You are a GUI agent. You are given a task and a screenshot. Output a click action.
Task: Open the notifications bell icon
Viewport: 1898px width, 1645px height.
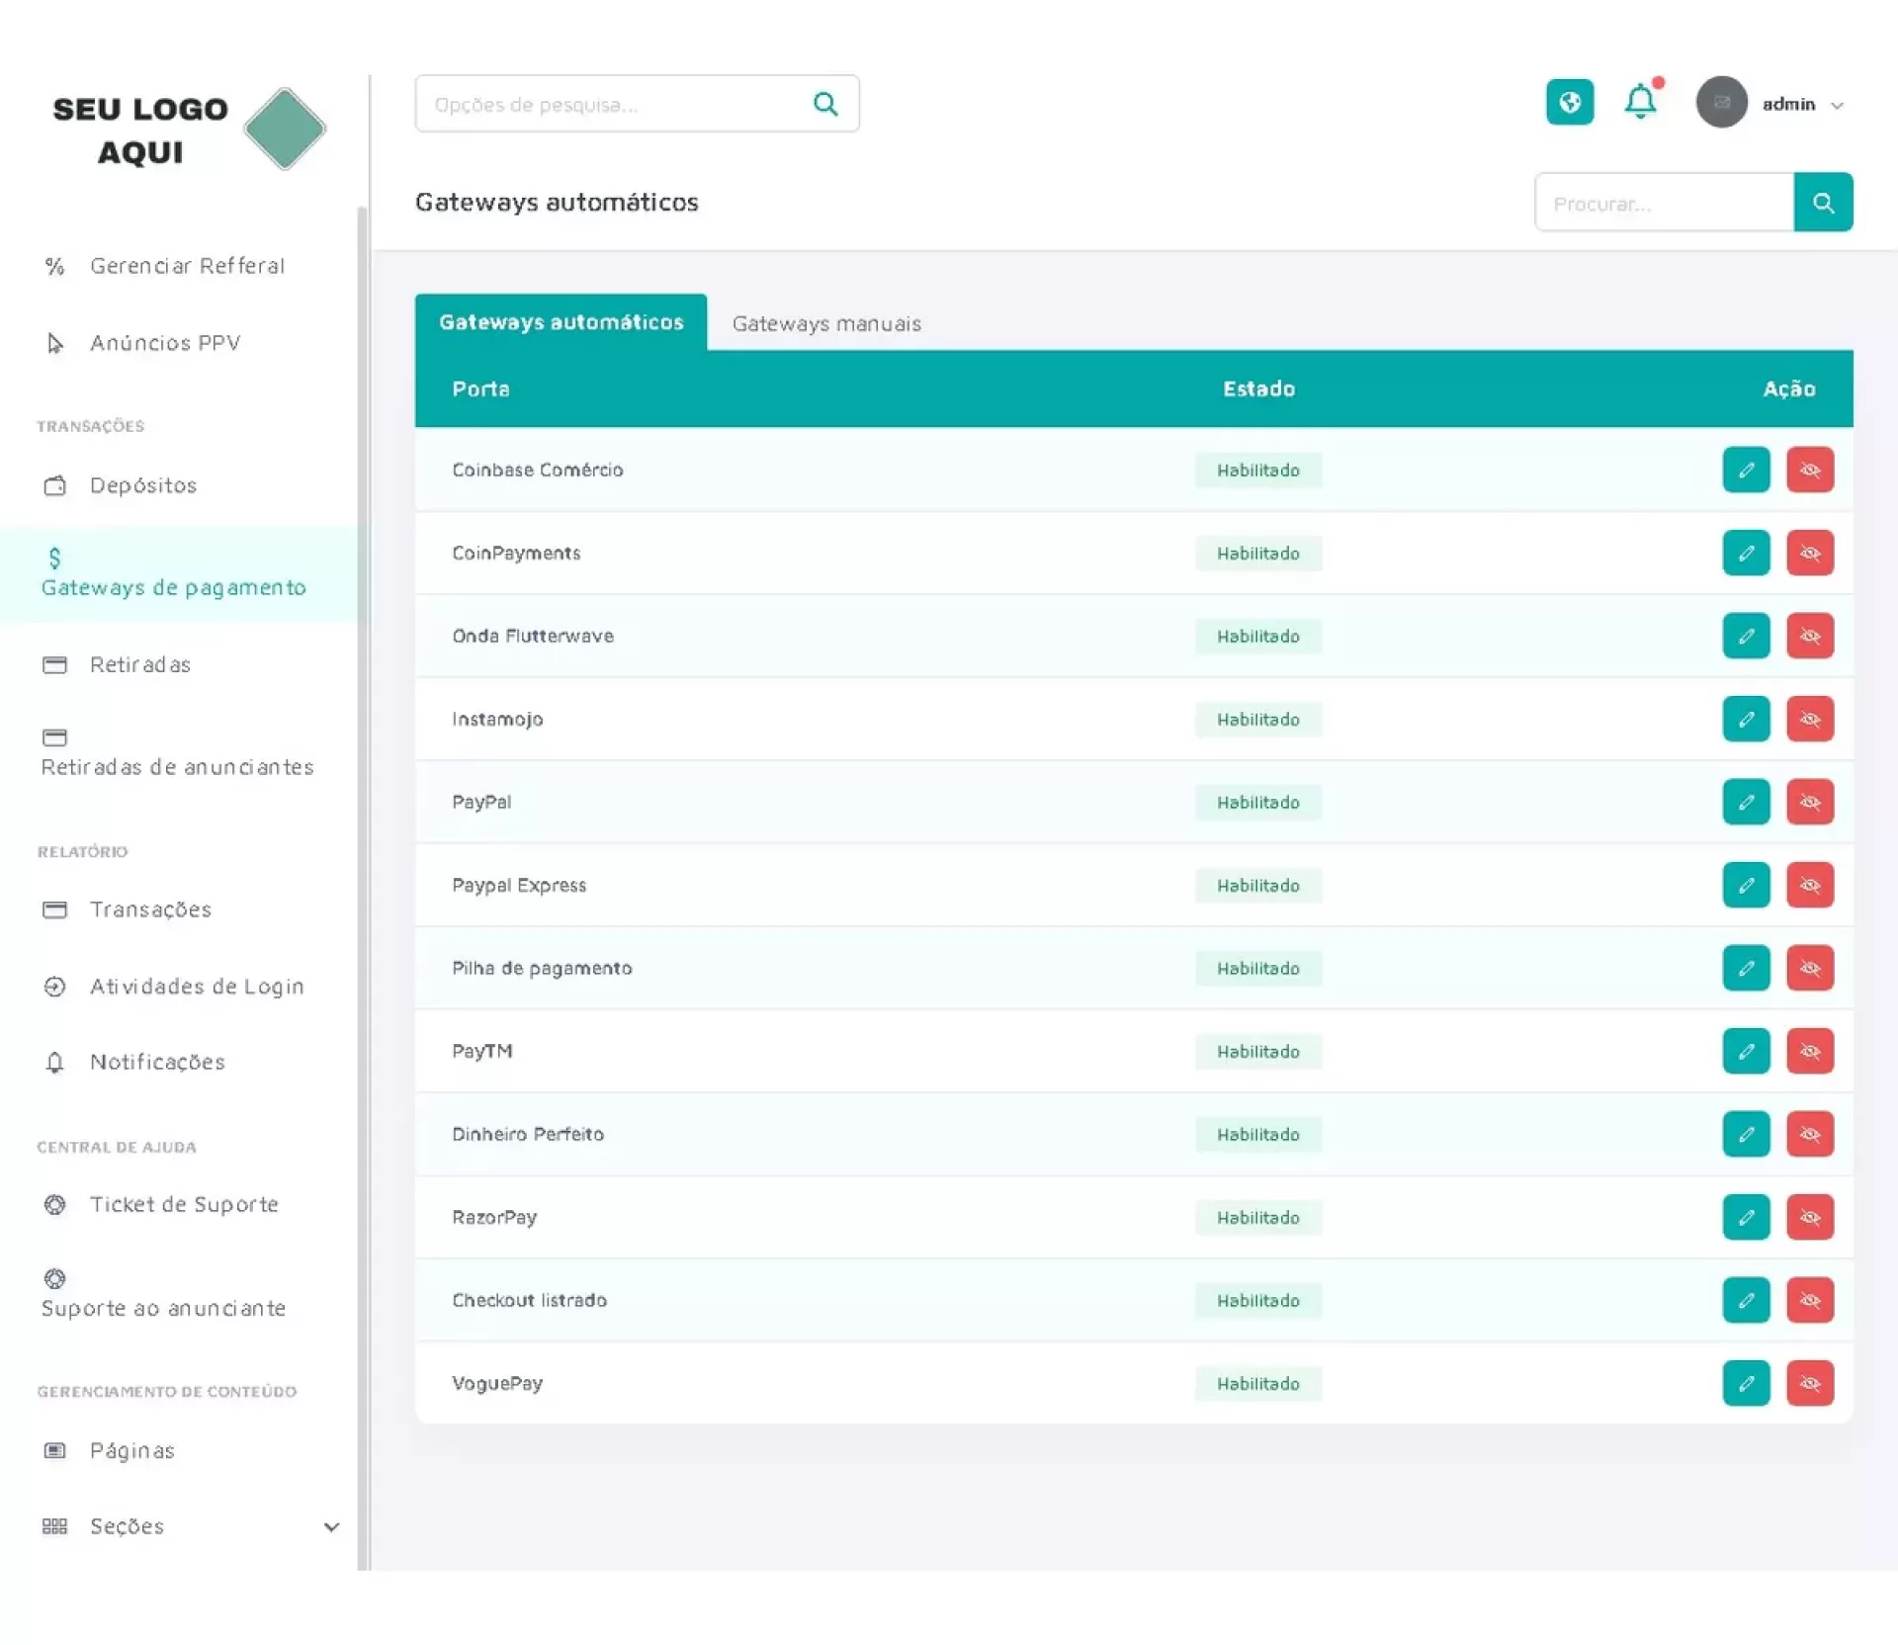click(x=1640, y=102)
